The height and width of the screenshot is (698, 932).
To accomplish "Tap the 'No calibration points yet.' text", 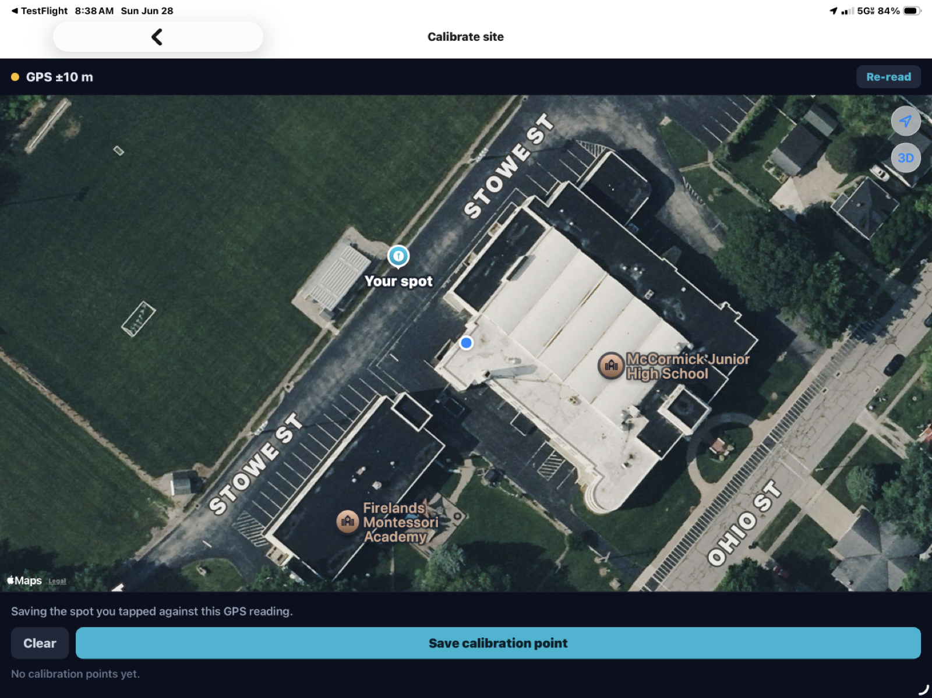I will pos(76,674).
